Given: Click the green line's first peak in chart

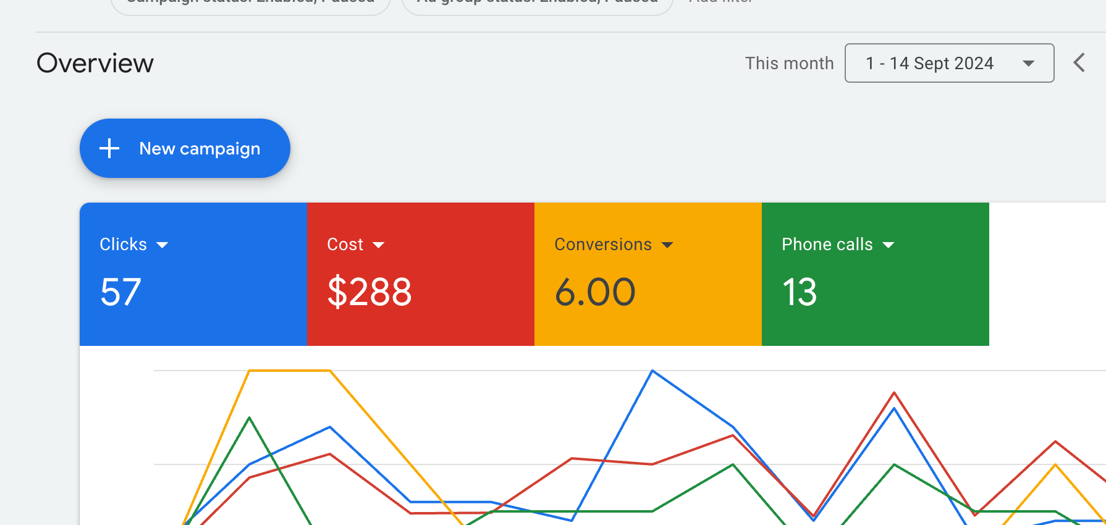Looking at the screenshot, I should [x=249, y=418].
